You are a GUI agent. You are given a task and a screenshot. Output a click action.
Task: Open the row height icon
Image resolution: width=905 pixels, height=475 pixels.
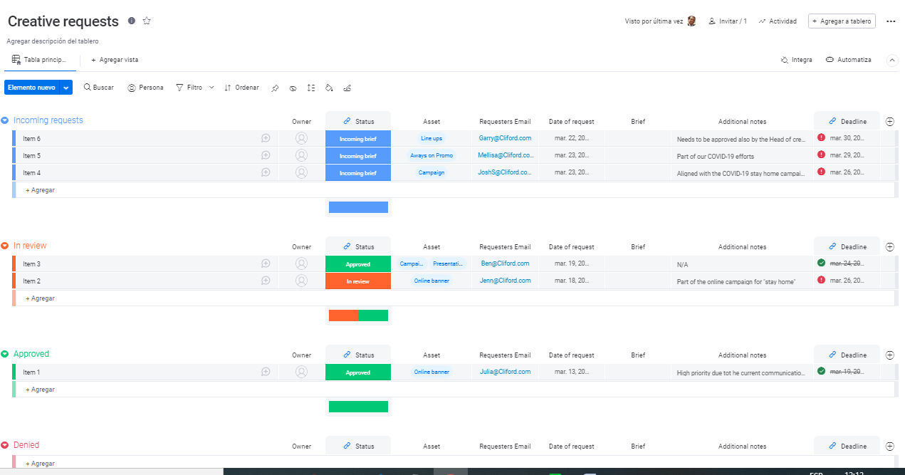click(x=311, y=88)
